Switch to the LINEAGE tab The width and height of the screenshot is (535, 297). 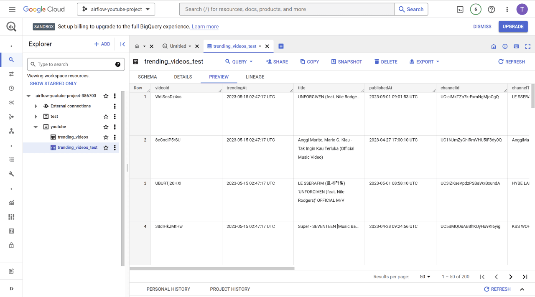pos(255,77)
